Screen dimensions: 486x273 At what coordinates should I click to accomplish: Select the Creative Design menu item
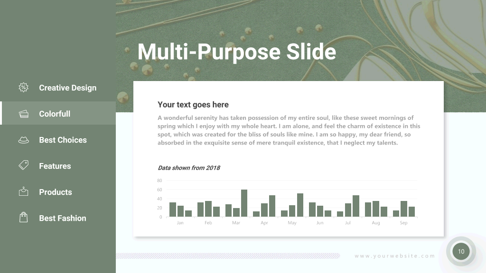(x=58, y=88)
